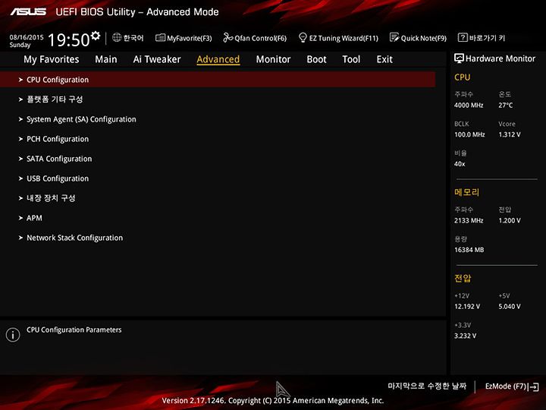This screenshot has height=410, width=546.
Task: Click 마지막으로 수정한 날짜 at bottom
Action: point(427,386)
